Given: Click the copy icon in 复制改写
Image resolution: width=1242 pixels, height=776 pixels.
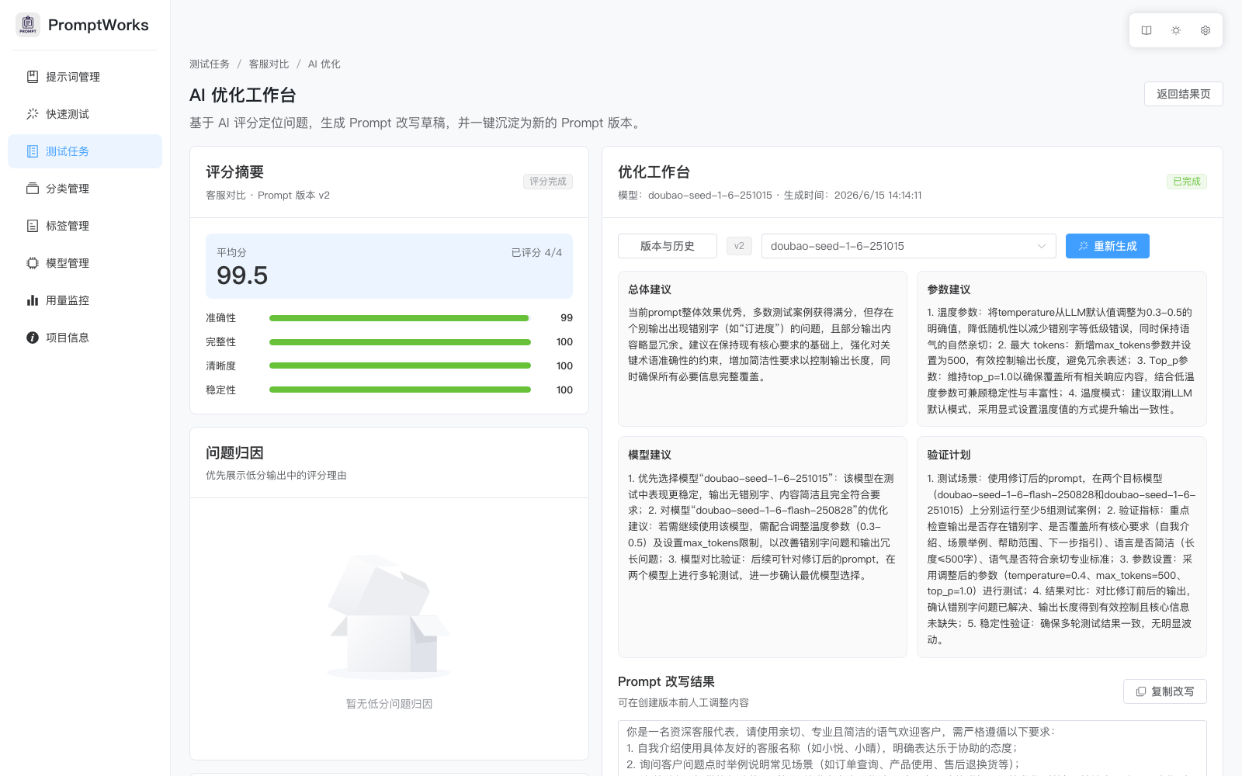Looking at the screenshot, I should tap(1141, 691).
